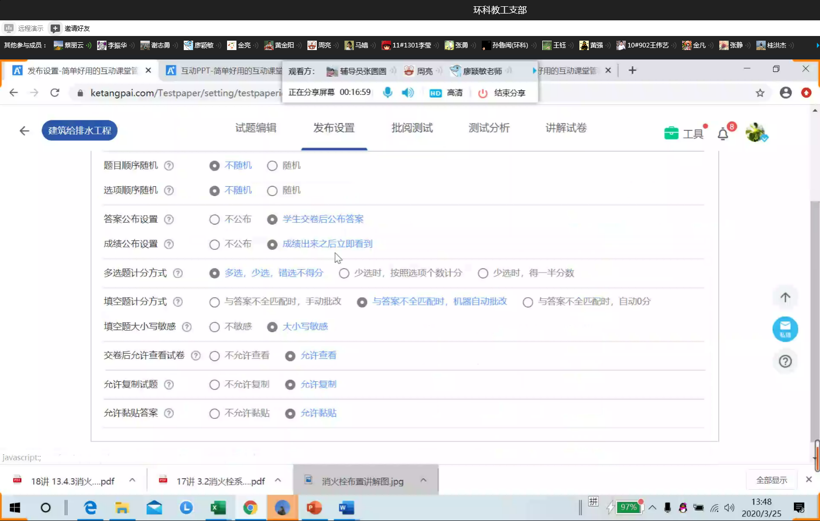The width and height of the screenshot is (820, 521).
Task: Click the scroll-to-top arrow button
Action: [x=785, y=298]
